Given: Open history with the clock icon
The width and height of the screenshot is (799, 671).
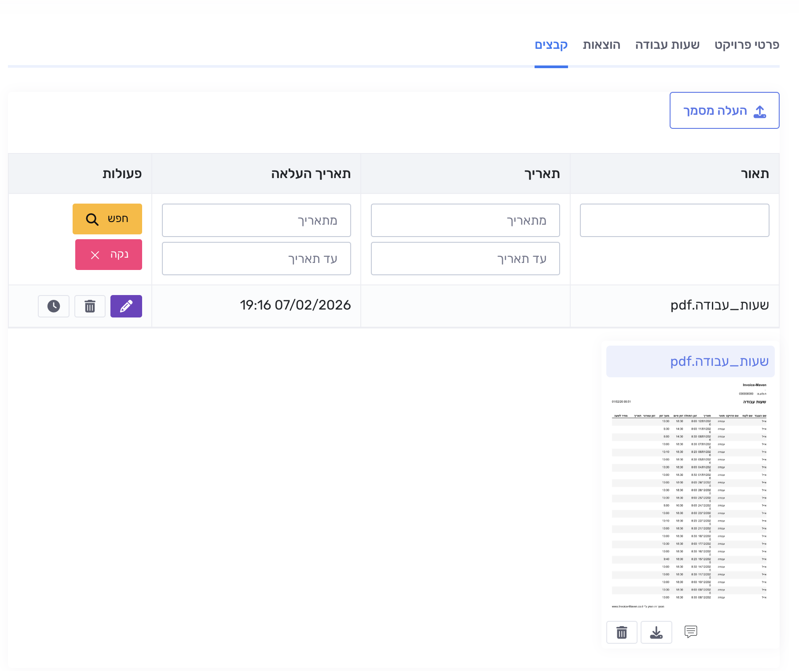Looking at the screenshot, I should click(54, 306).
